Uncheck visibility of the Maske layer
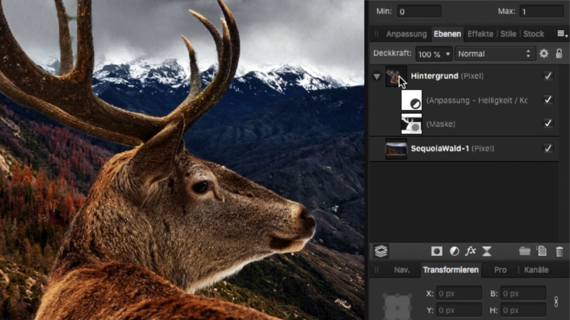This screenshot has width=570, height=320. coord(548,123)
